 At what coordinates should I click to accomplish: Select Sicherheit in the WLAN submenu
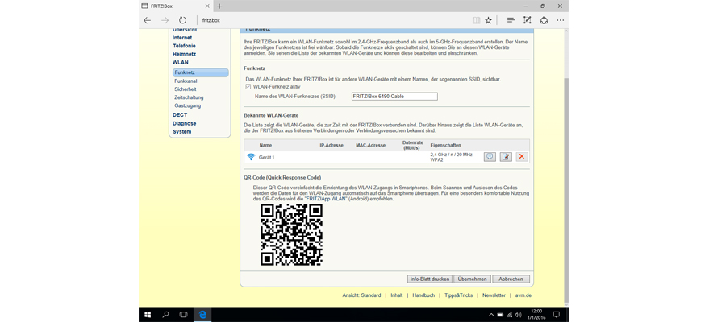click(x=186, y=89)
